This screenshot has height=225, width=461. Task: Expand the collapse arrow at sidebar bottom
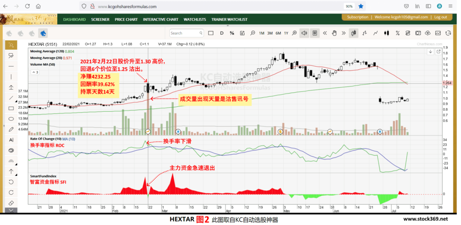click(11, 210)
